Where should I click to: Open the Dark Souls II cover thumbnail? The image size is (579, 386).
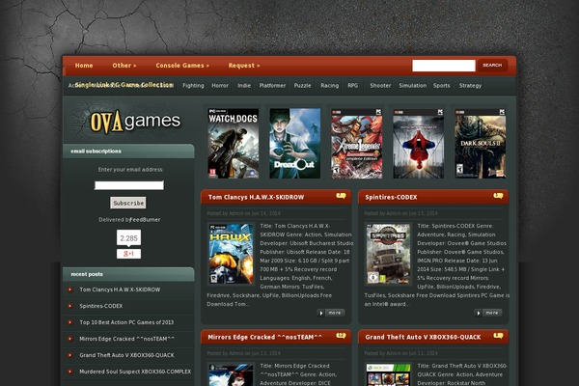(x=480, y=144)
